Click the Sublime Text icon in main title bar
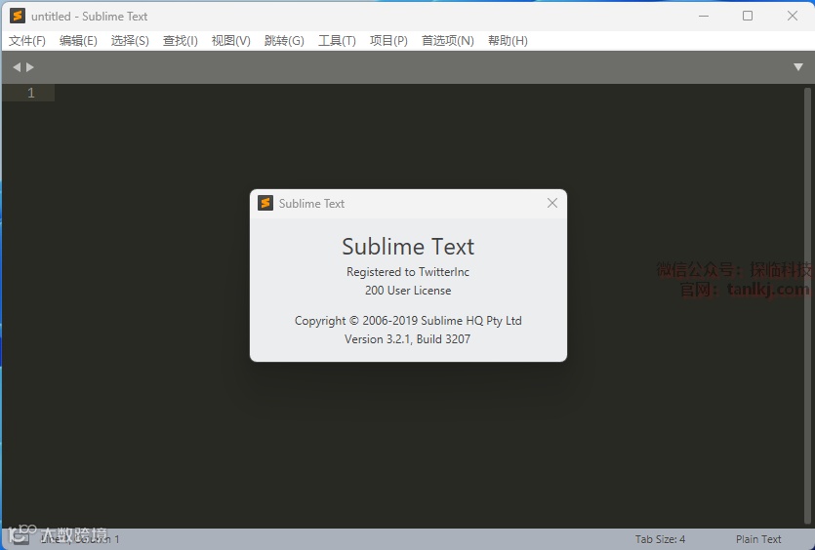The width and height of the screenshot is (815, 550). (x=18, y=16)
